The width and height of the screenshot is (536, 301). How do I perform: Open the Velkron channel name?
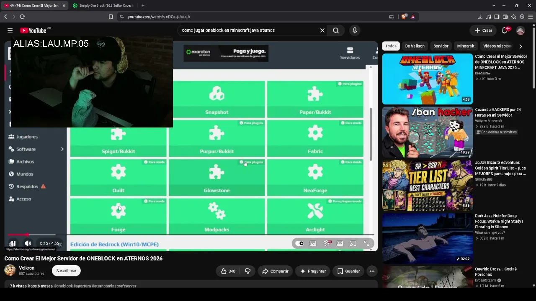pyautogui.click(x=26, y=268)
